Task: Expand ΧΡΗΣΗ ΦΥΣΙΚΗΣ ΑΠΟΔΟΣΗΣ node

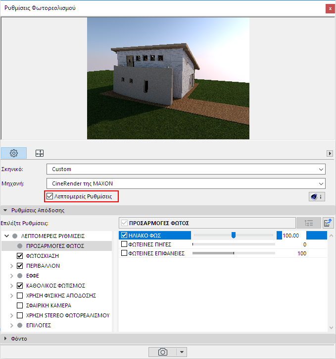Action: click(11, 296)
